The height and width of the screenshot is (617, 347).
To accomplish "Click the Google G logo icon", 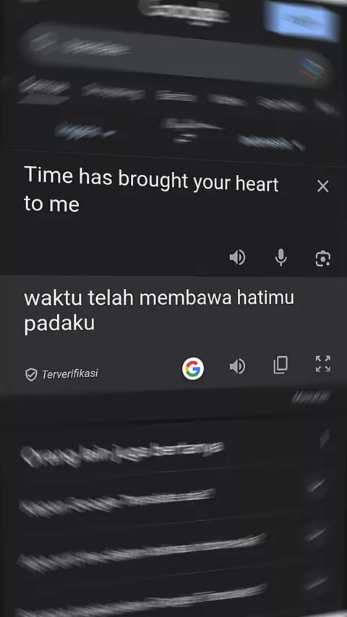I will point(193,368).
